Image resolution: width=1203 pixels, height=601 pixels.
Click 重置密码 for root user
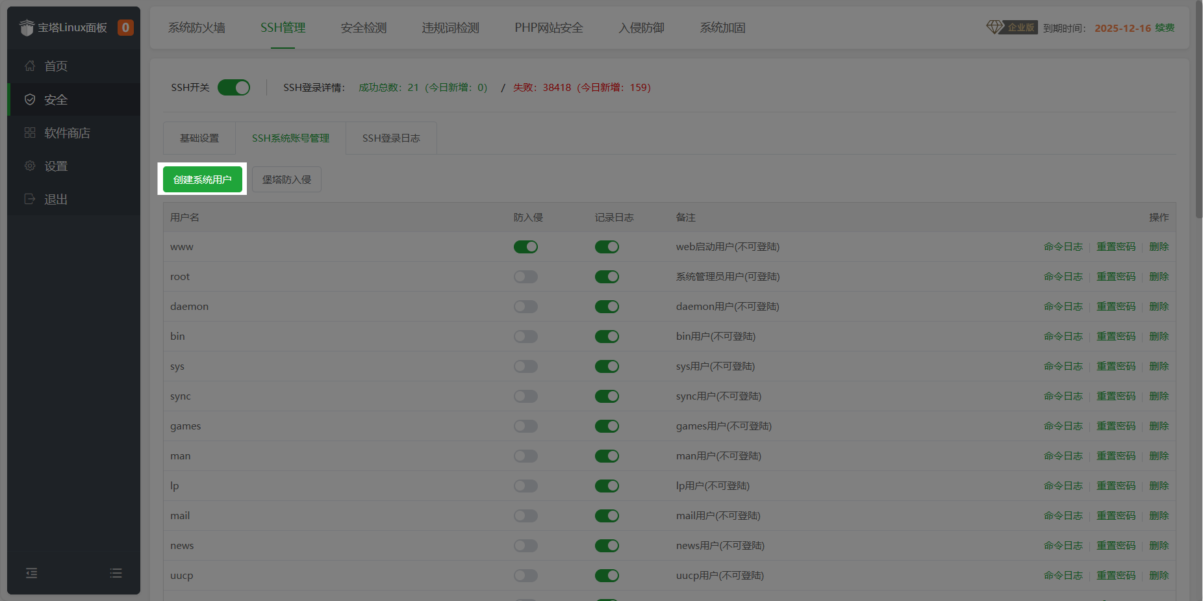pyautogui.click(x=1116, y=277)
